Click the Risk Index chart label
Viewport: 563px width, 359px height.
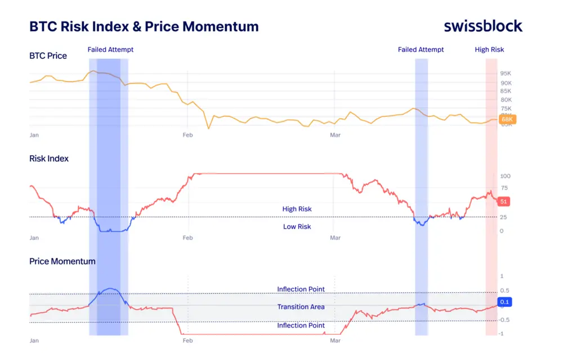tap(49, 158)
